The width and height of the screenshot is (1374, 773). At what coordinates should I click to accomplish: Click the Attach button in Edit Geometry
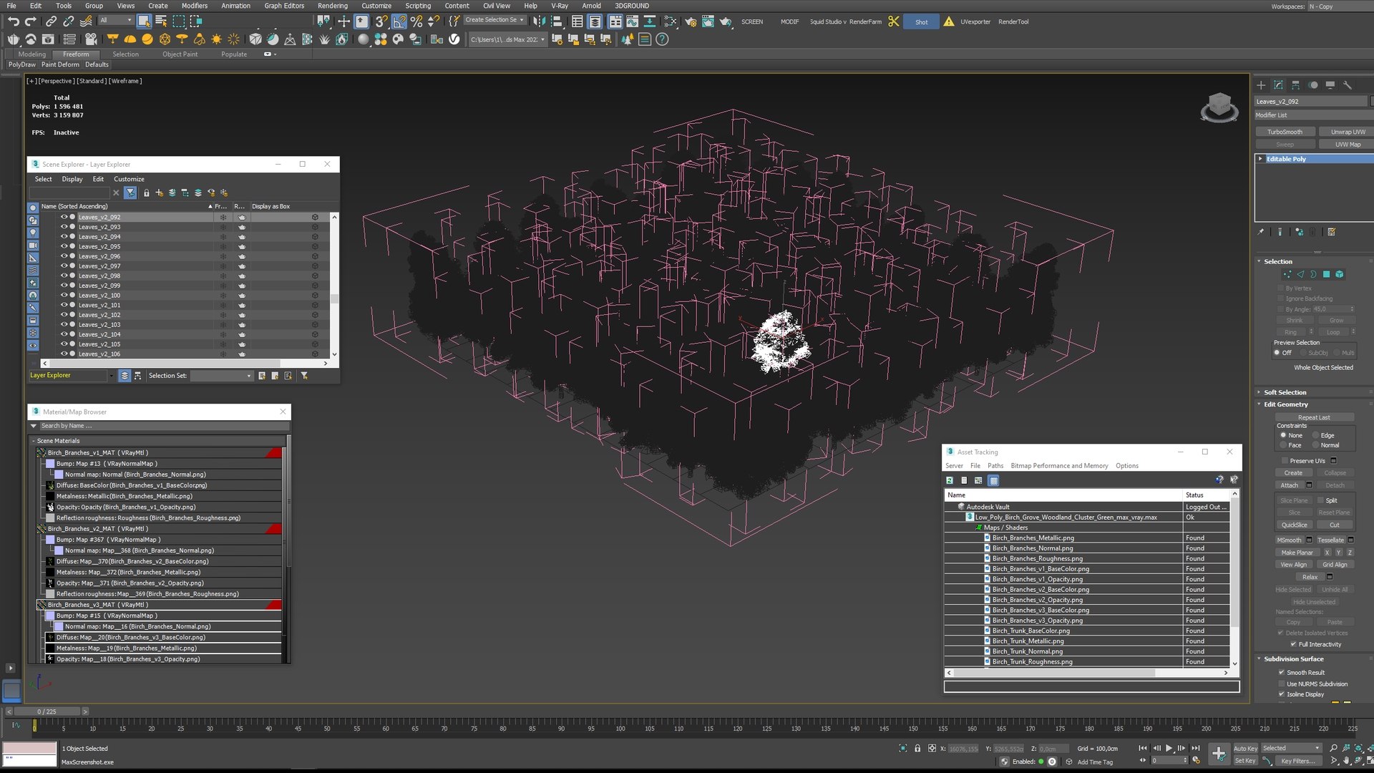coord(1289,485)
